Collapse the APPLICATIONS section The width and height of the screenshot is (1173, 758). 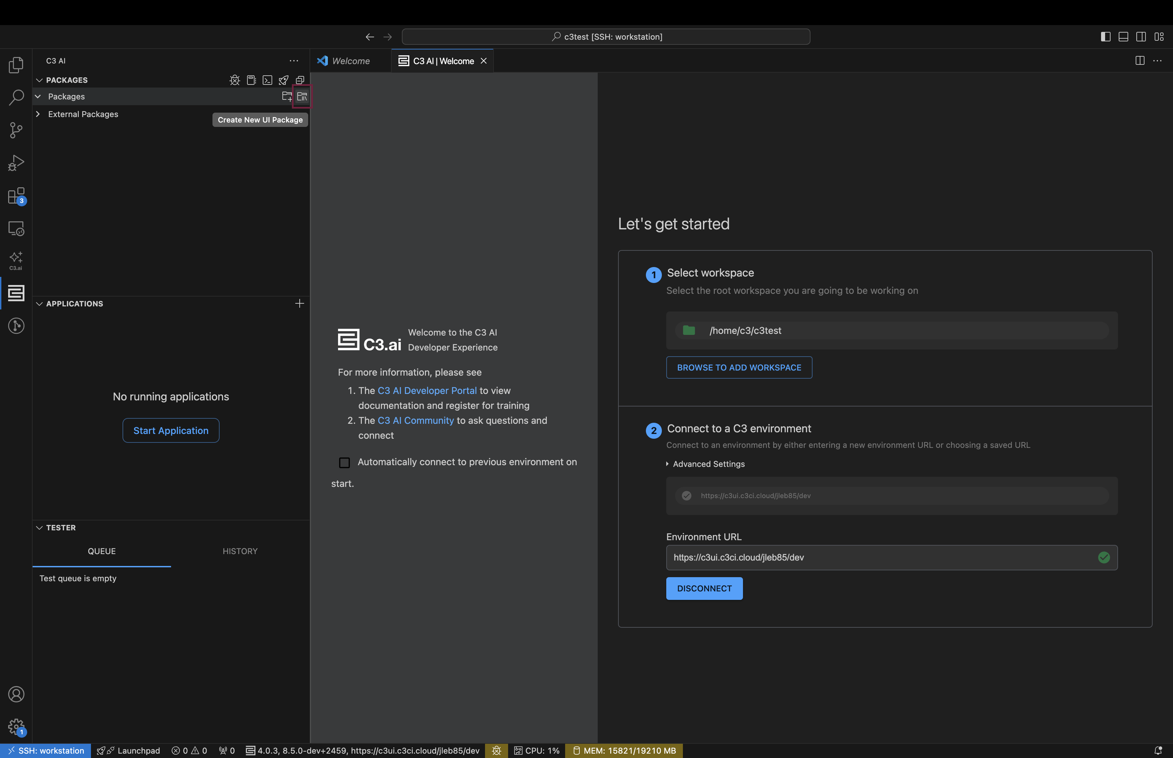click(x=39, y=304)
